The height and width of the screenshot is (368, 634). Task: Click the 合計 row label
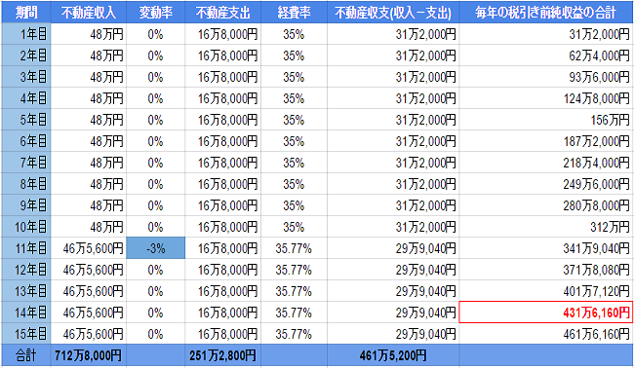(x=26, y=355)
